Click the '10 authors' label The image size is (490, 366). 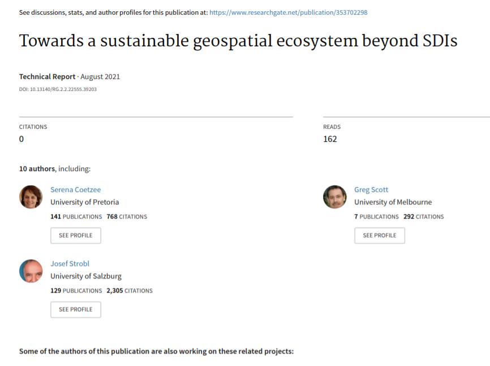(x=37, y=169)
